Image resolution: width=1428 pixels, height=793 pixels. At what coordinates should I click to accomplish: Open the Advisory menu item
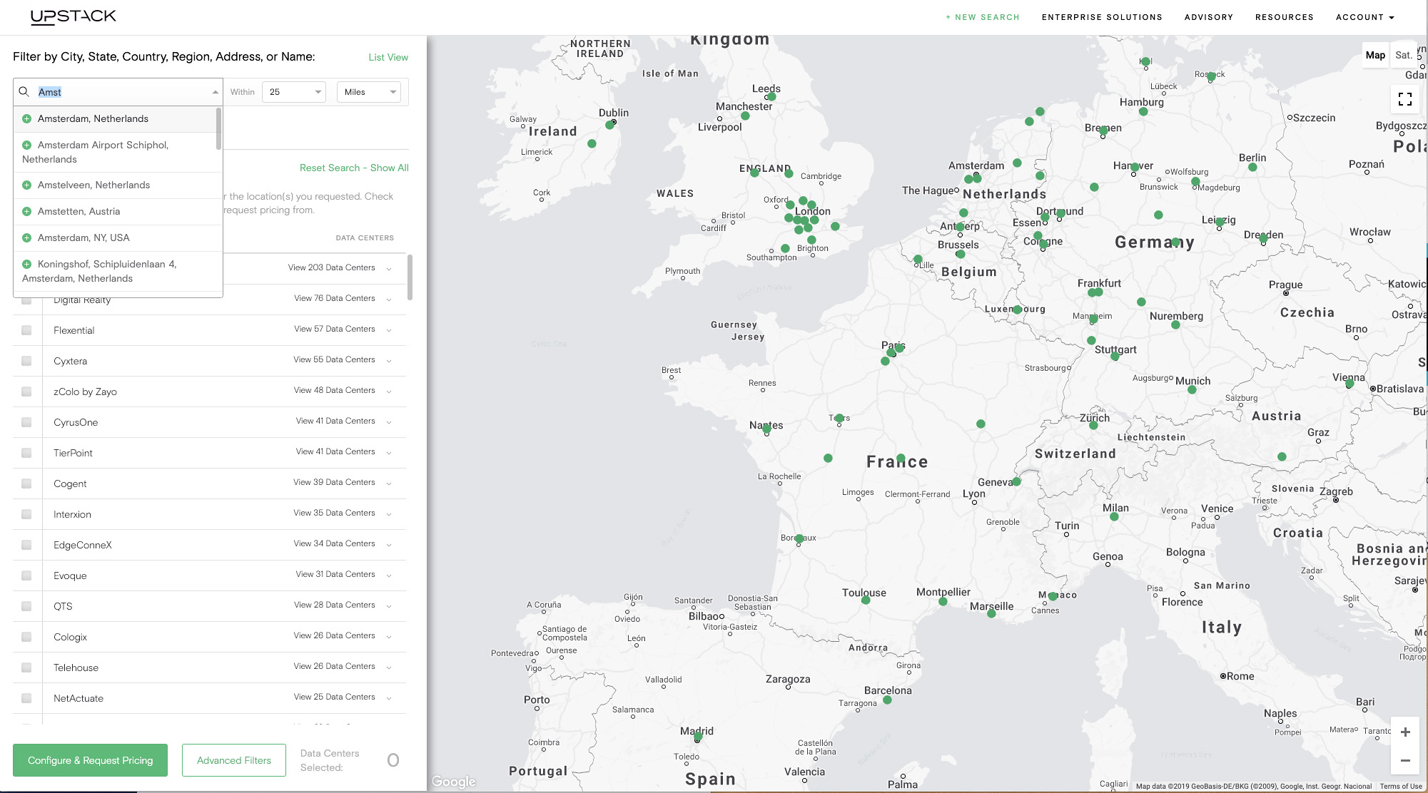pos(1209,17)
